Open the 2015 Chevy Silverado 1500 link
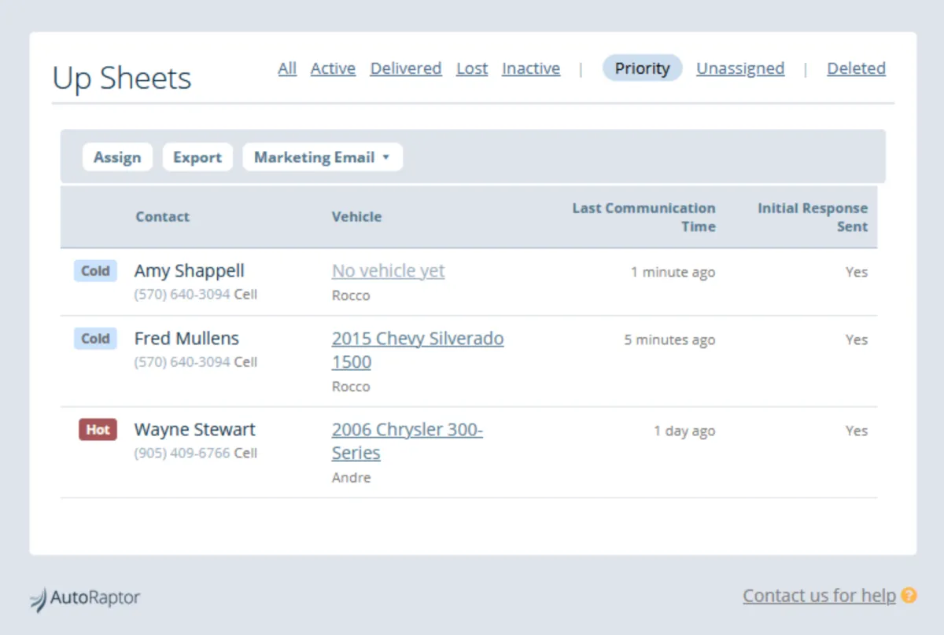944x635 pixels. (x=417, y=340)
